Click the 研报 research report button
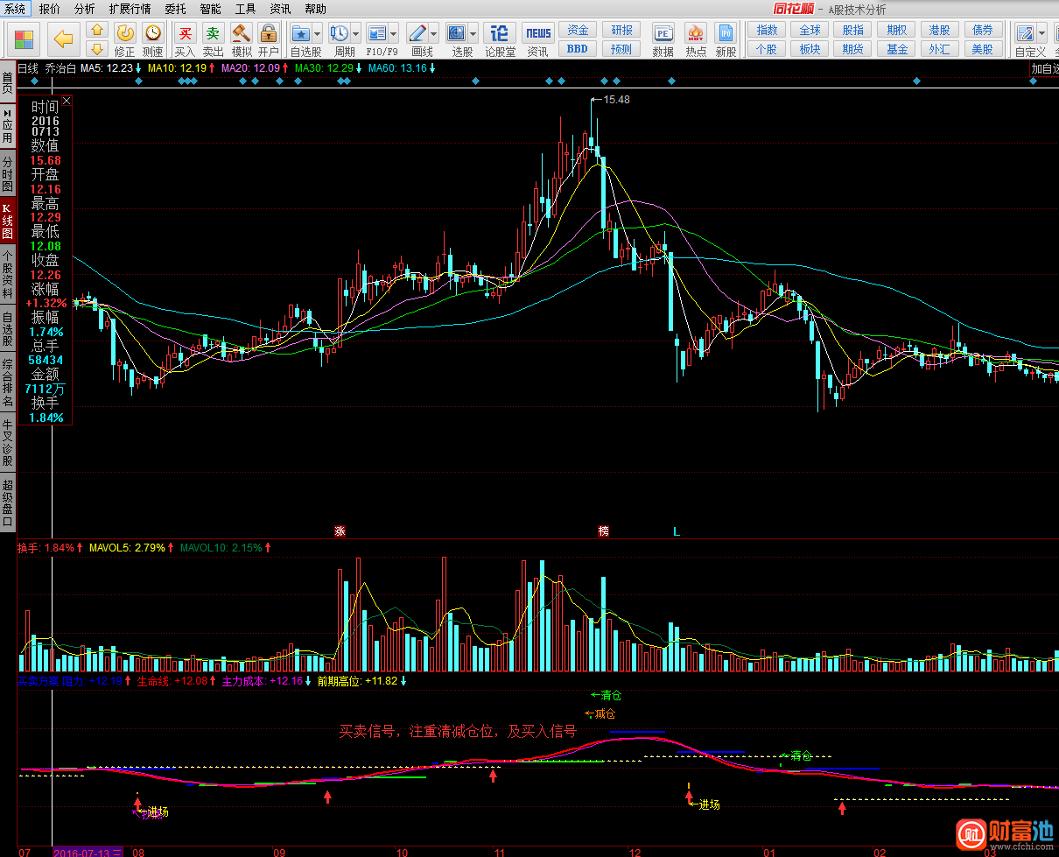The image size is (1059, 857). (x=621, y=30)
